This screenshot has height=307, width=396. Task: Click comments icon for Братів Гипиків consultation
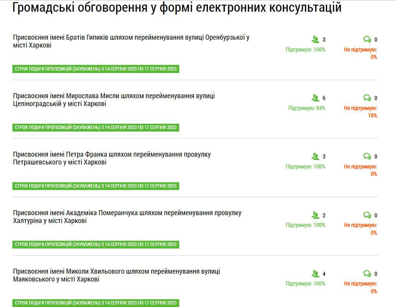click(x=367, y=39)
